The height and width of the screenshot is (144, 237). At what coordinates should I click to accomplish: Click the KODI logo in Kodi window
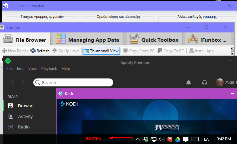pos(68,104)
